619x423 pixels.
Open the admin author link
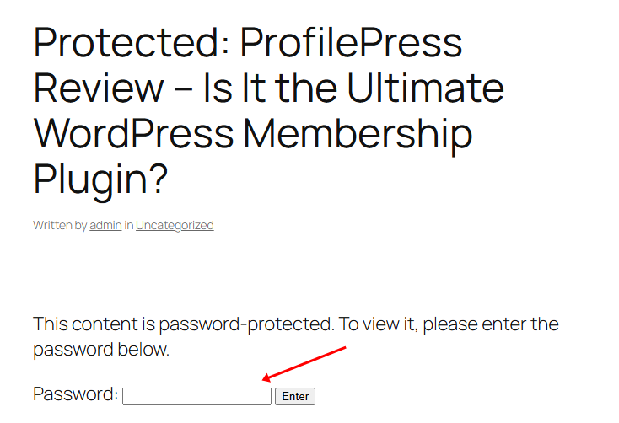pos(105,225)
